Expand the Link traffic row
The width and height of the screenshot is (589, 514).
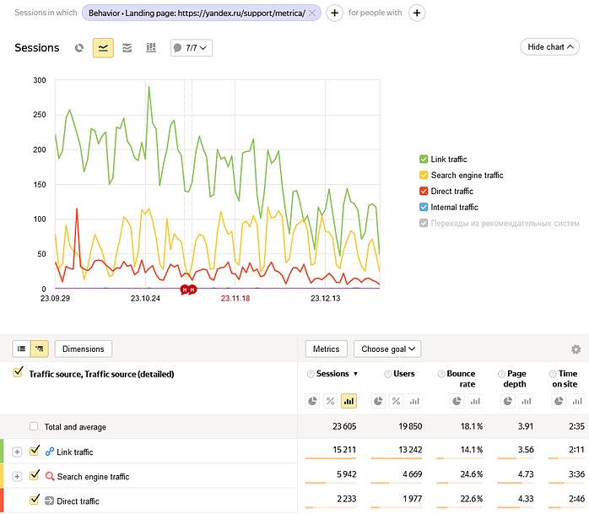pos(17,452)
